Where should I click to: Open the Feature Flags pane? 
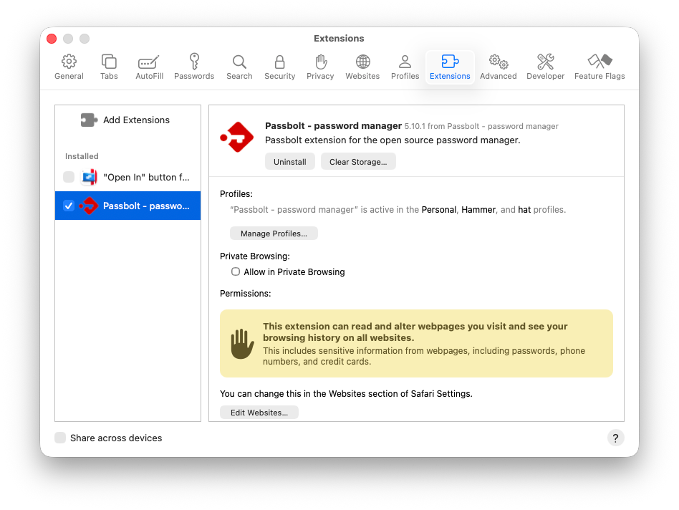click(x=599, y=67)
